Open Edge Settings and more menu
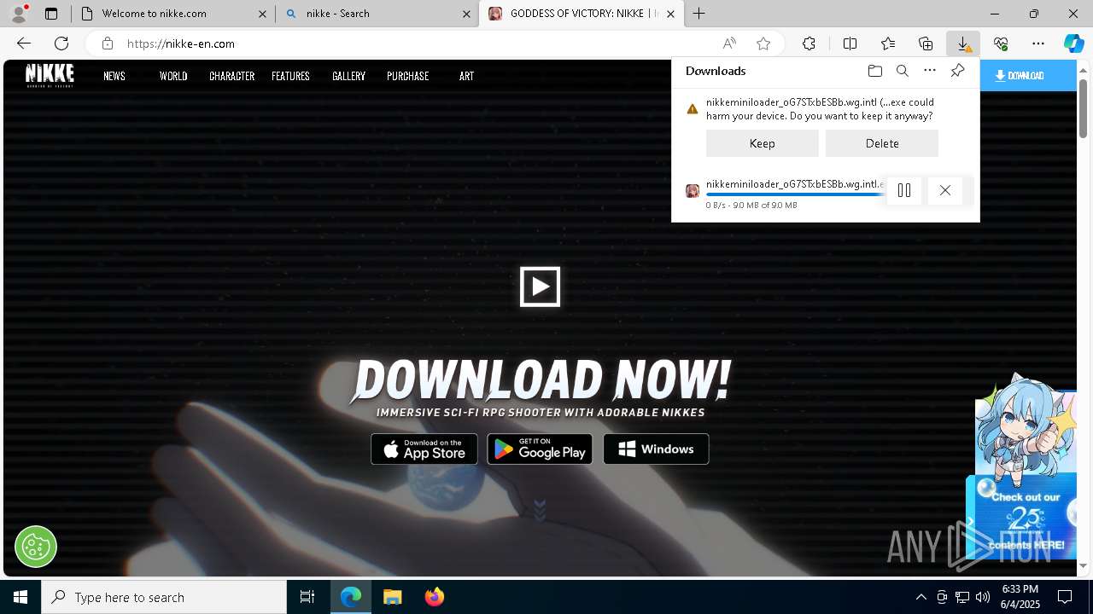The height and width of the screenshot is (614, 1093). [x=1038, y=43]
